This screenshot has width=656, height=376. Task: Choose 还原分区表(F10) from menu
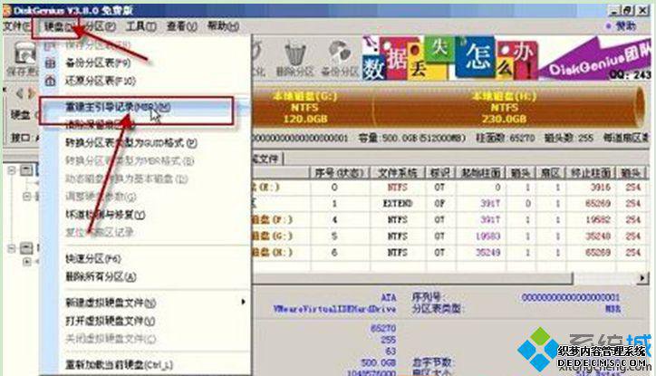point(101,81)
